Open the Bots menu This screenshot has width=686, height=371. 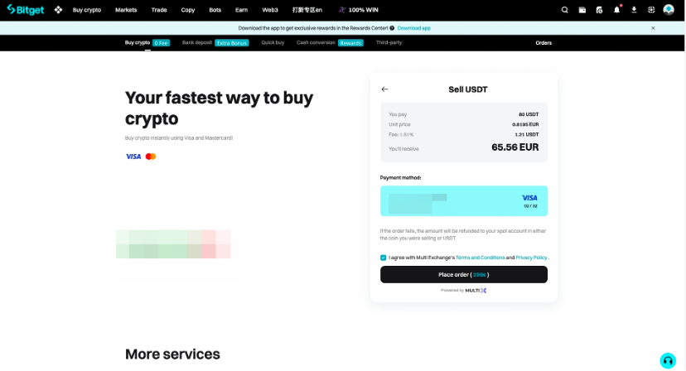pos(215,10)
